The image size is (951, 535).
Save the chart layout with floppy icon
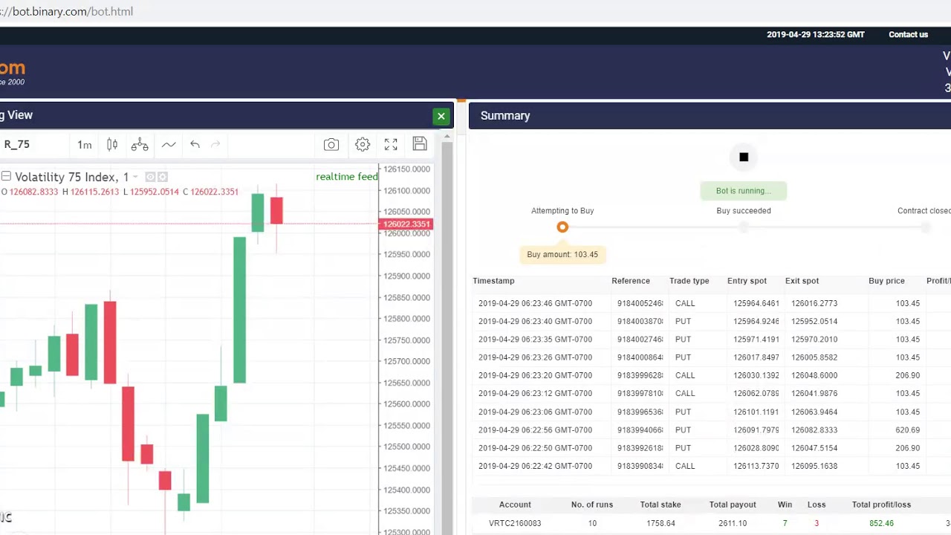click(420, 145)
